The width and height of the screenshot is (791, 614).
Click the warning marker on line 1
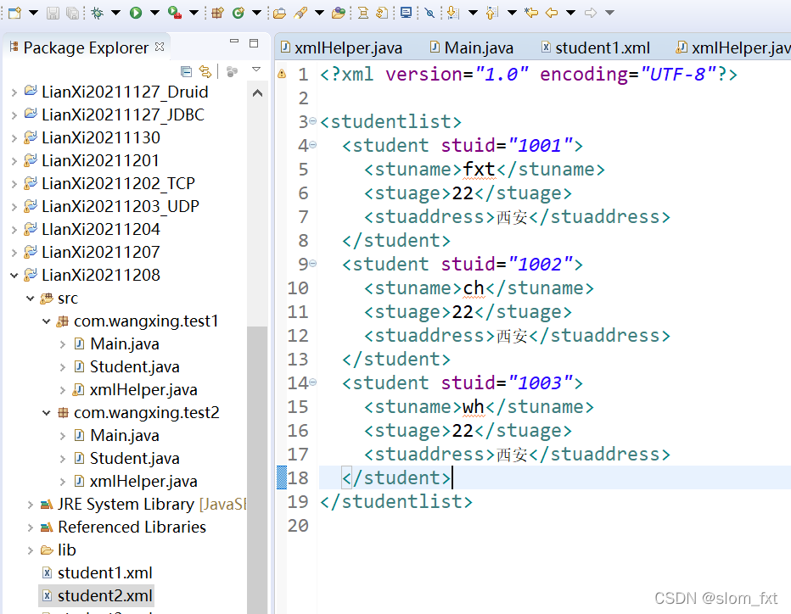coord(282,75)
